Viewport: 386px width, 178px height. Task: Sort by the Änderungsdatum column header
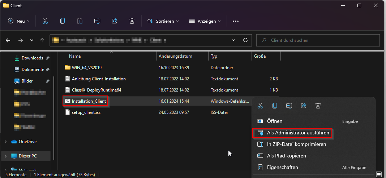tap(175, 56)
